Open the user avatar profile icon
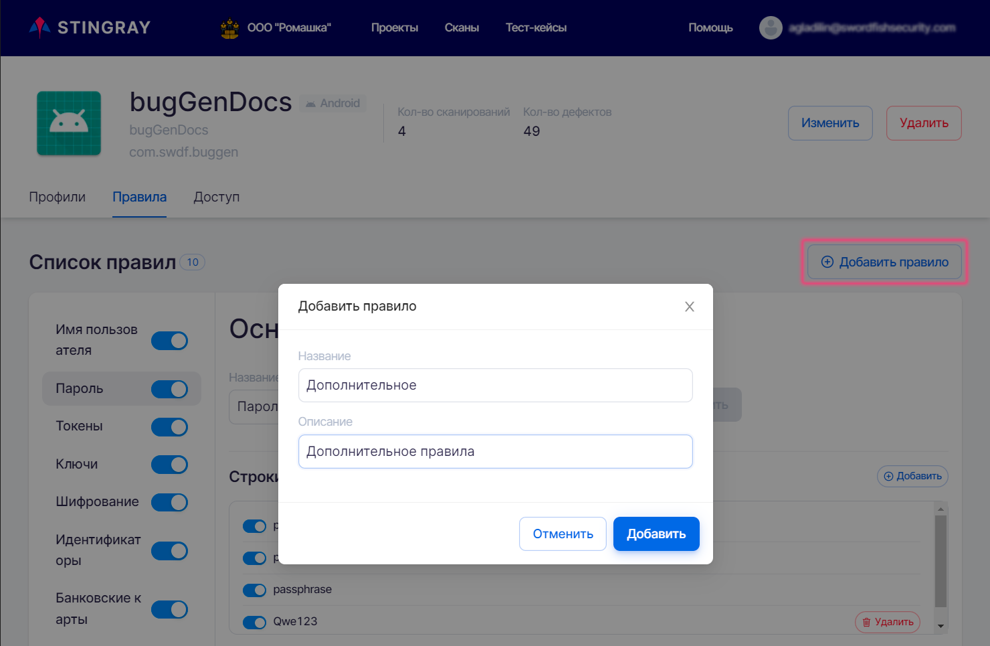Viewport: 990px width, 646px height. click(x=771, y=27)
